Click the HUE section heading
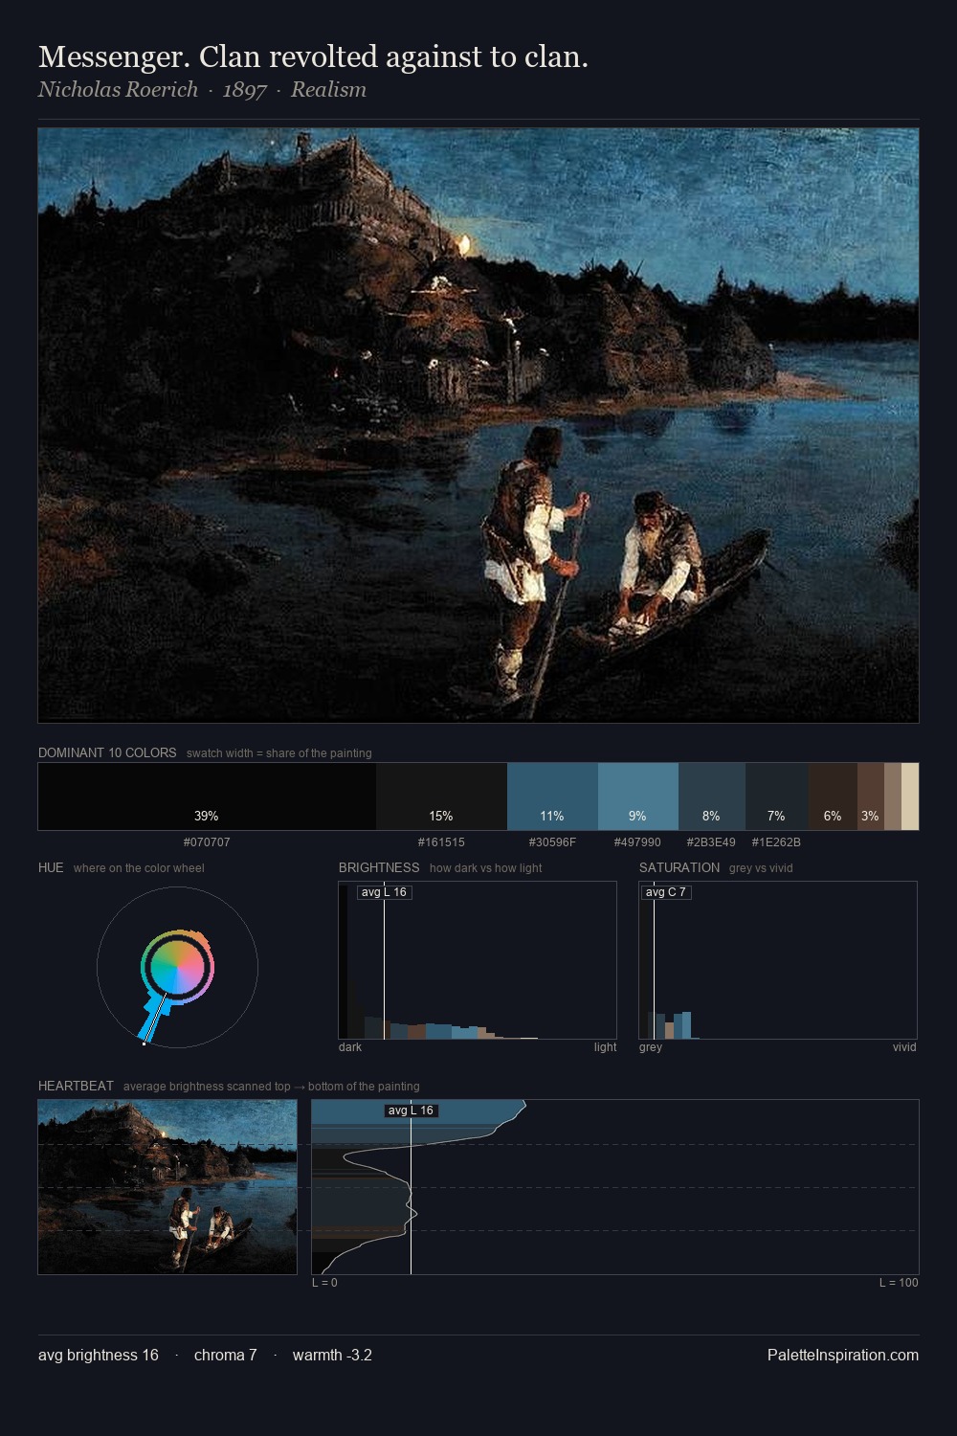 point(51,867)
